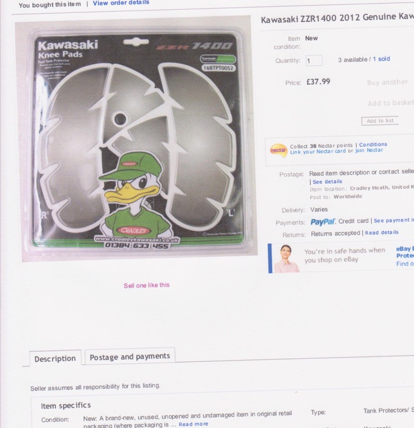
Task: Switch to the Description tab
Action: 55,359
